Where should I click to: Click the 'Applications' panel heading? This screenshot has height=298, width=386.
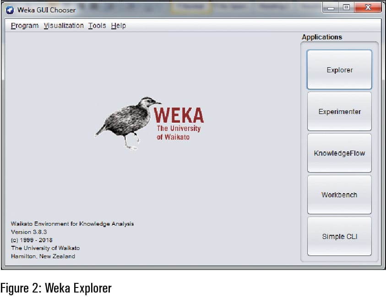point(322,37)
